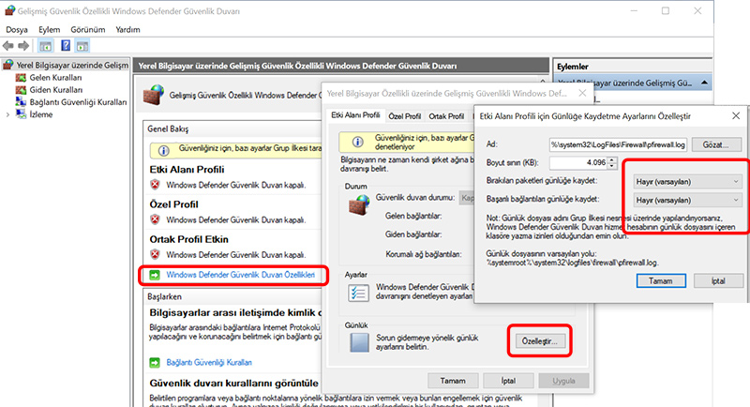Close the properties dialog with X
The image size is (750, 407).
[582, 93]
